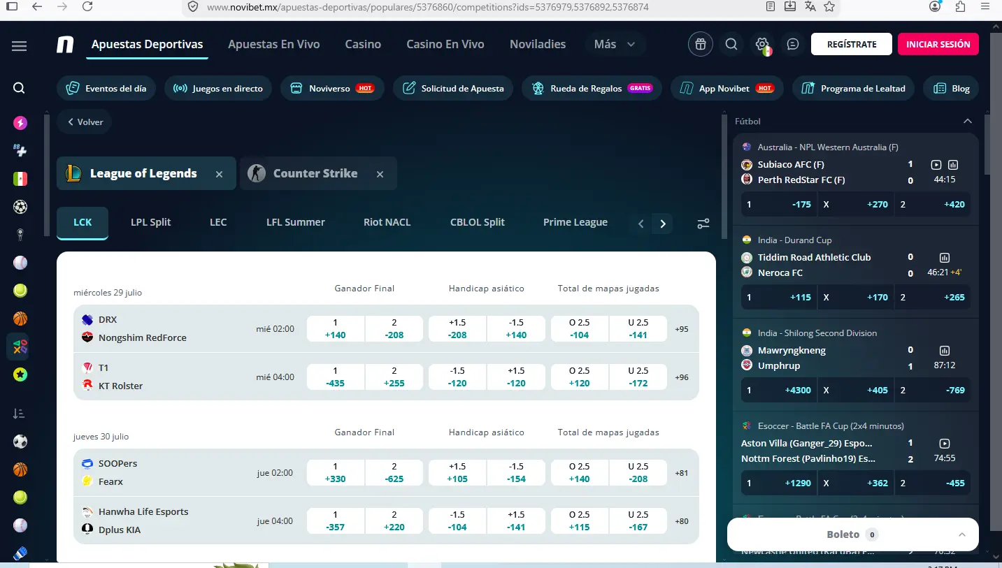Open stats icon for Tiddim Road match

(x=945, y=258)
